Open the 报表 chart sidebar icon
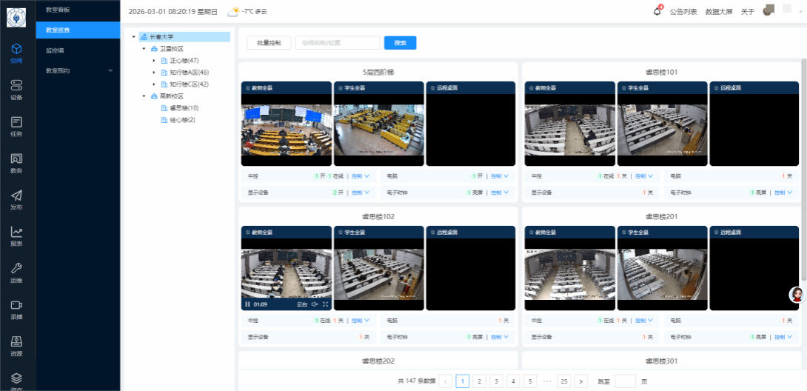Screen dimensions: 807x391 16,235
